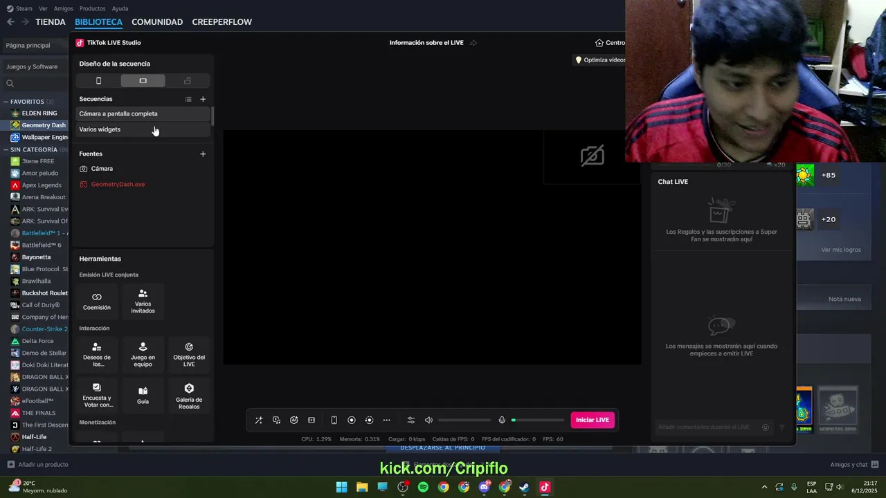Open the Guía tool
This screenshot has height=498, width=886.
(x=143, y=395)
